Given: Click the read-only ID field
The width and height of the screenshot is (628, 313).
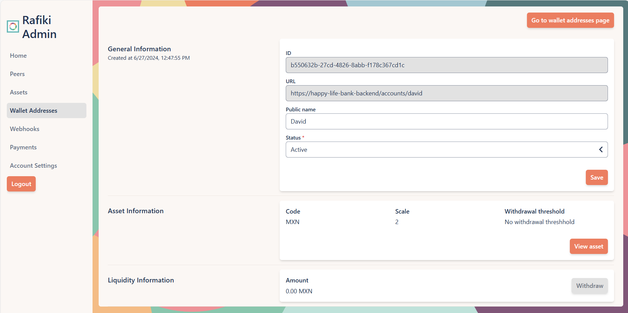Looking at the screenshot, I should click(x=446, y=65).
